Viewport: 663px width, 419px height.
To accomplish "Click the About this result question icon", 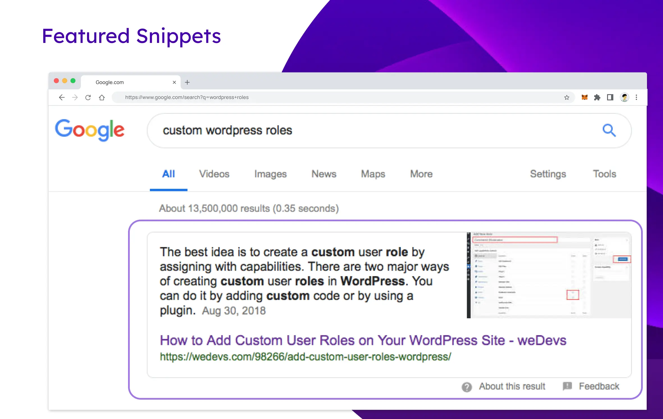I will (x=467, y=387).
